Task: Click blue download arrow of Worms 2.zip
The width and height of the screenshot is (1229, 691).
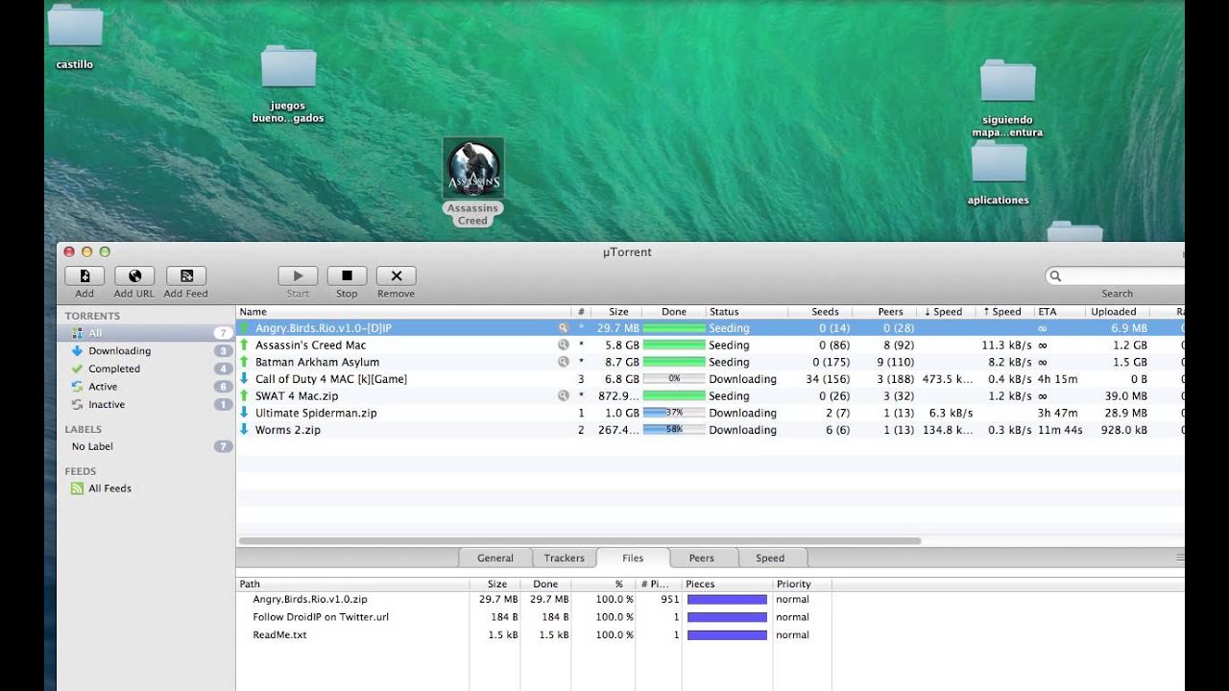Action: pos(245,430)
